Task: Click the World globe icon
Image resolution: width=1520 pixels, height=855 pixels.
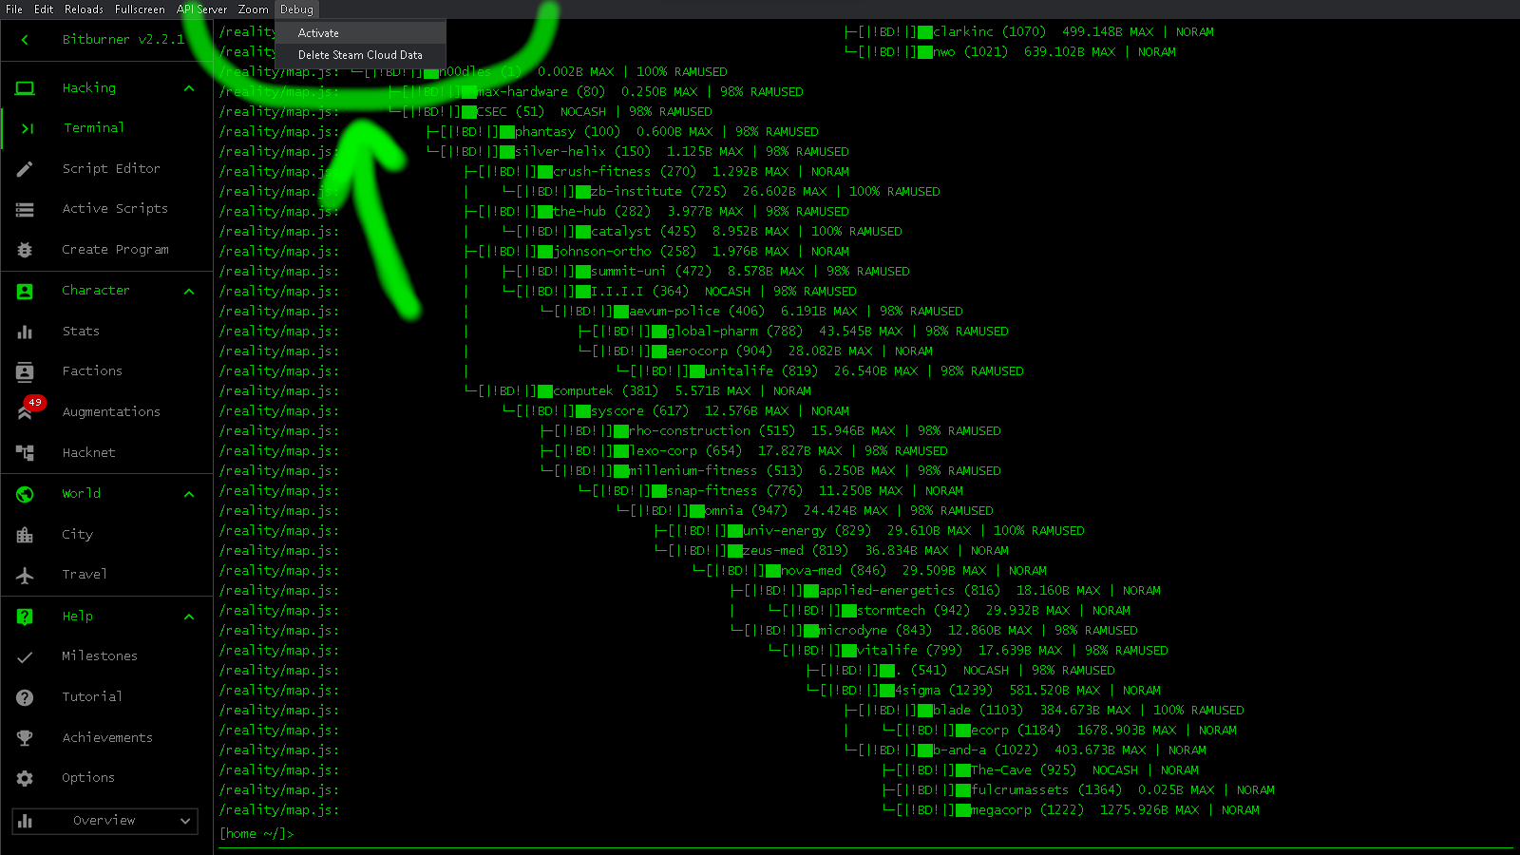Action: (25, 494)
